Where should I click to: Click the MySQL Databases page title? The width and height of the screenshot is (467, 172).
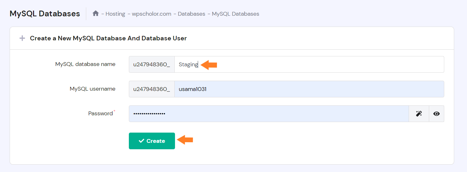[x=45, y=13]
